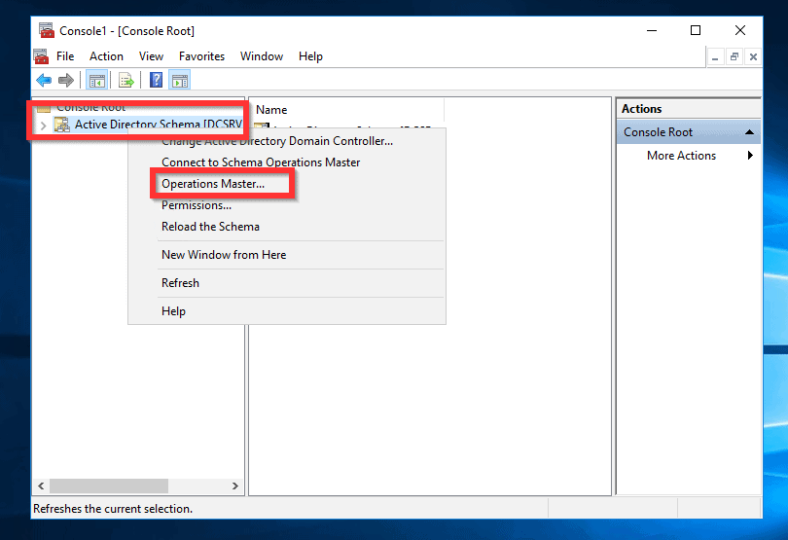Close the inner Console Root child window

tap(753, 56)
